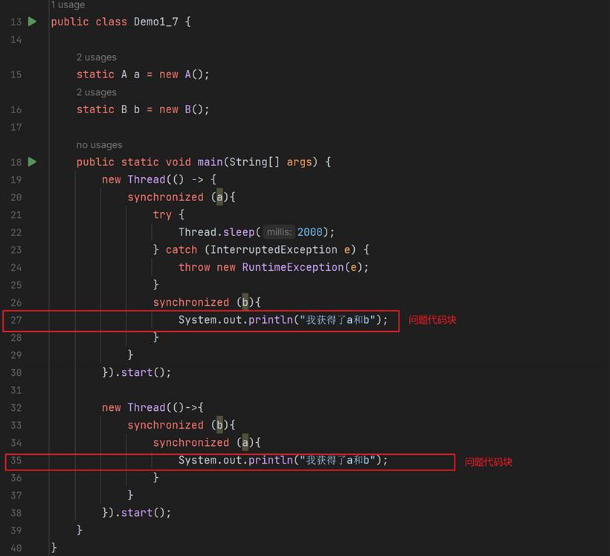This screenshot has width=610, height=556.
Task: Click 'println' on line 27
Action: tap(270, 319)
